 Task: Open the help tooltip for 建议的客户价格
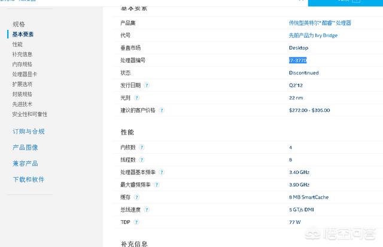click(162, 110)
